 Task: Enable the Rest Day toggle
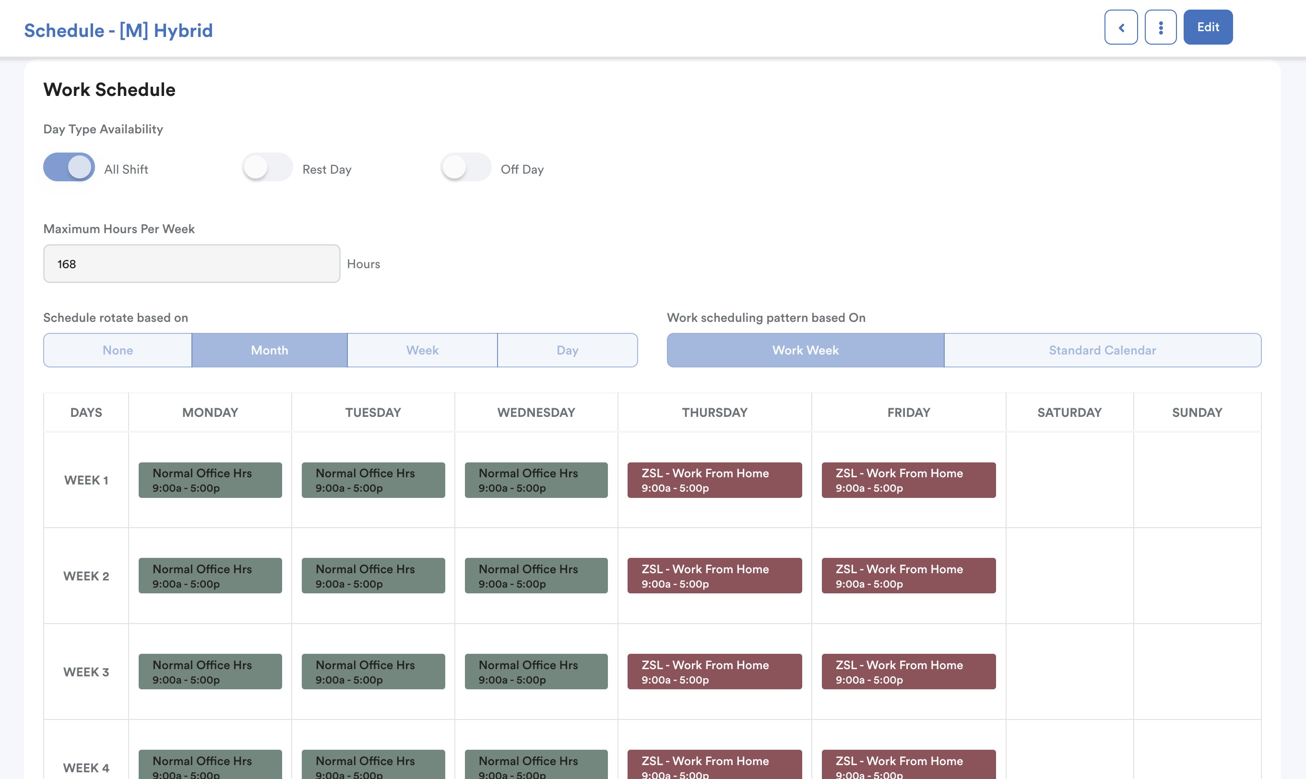point(267,167)
